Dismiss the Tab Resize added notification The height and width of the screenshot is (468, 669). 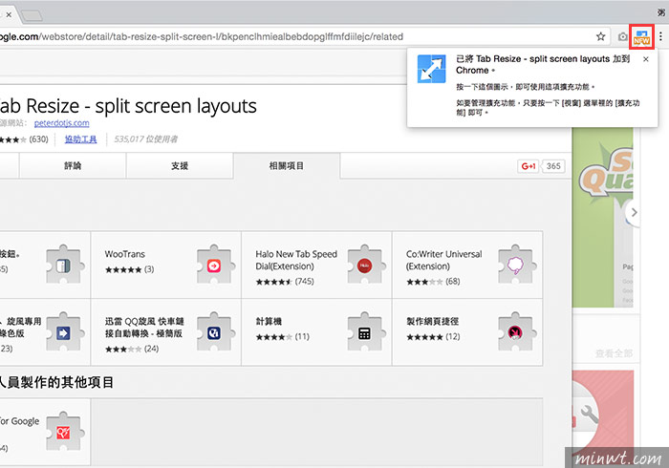pos(646,59)
